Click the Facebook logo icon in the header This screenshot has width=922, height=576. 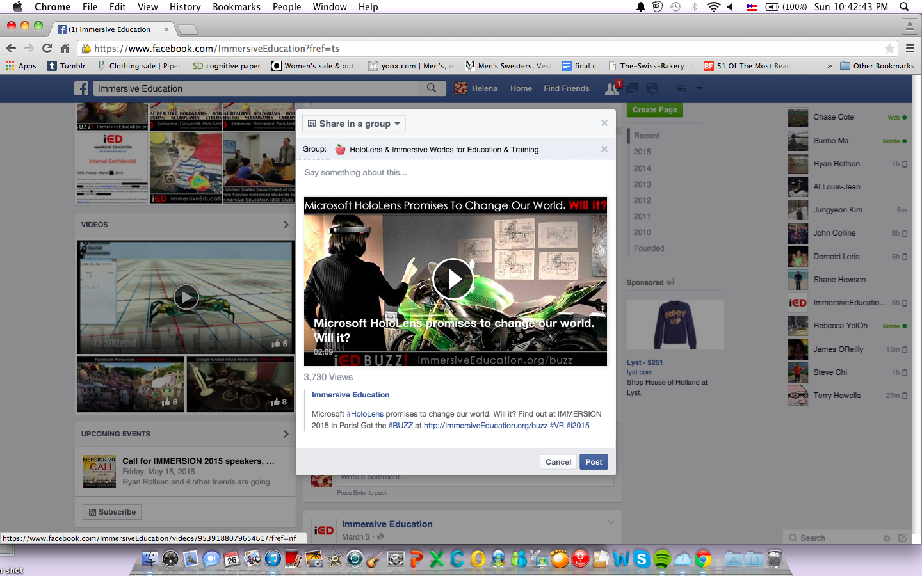coord(81,88)
